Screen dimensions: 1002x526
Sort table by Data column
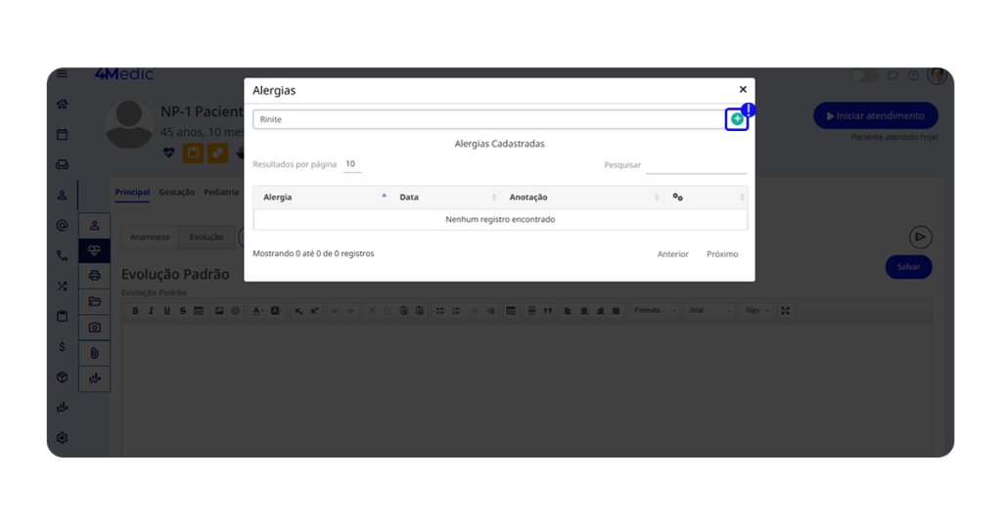click(447, 197)
